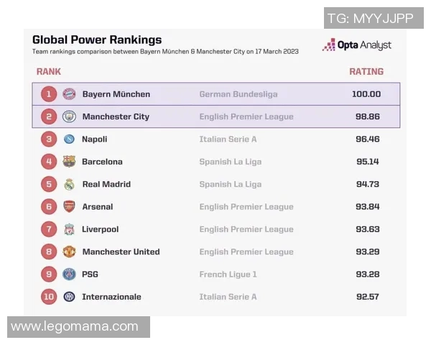Viewport: 431px width, 345px height.
Task: Click the RATING column header
Action: point(366,72)
